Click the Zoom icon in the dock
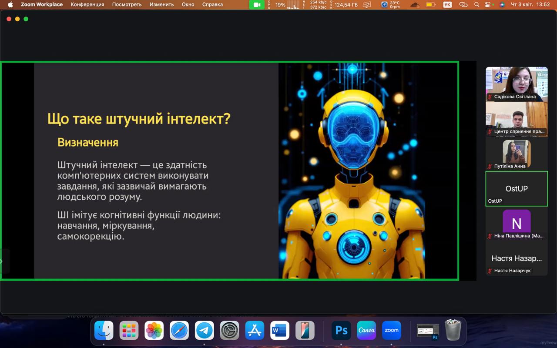Screen dimensions: 557x348 391,331
